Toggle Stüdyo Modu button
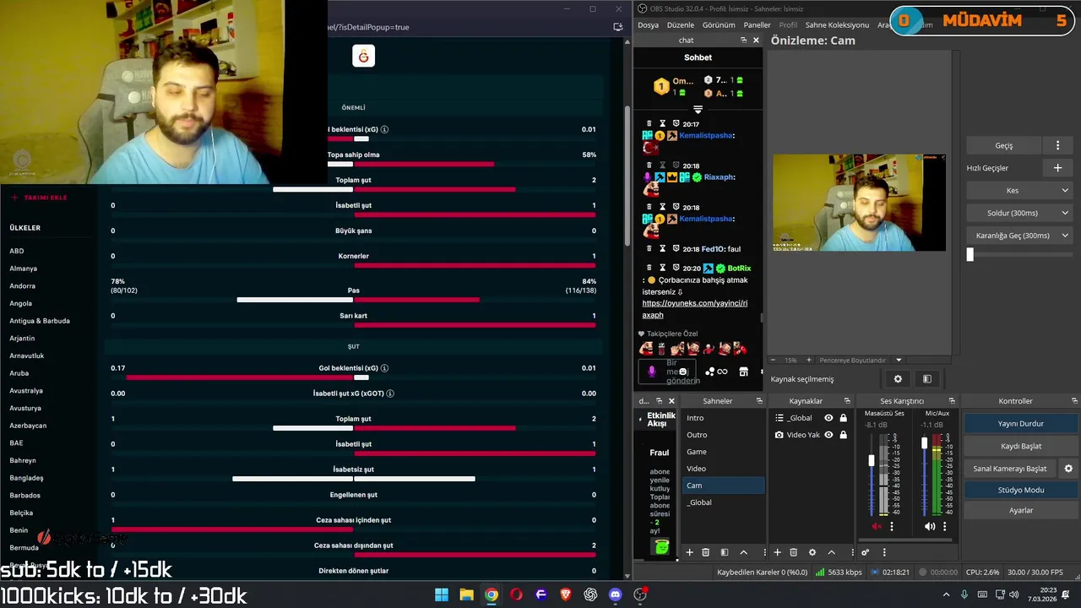The height and width of the screenshot is (608, 1081). click(x=1021, y=490)
